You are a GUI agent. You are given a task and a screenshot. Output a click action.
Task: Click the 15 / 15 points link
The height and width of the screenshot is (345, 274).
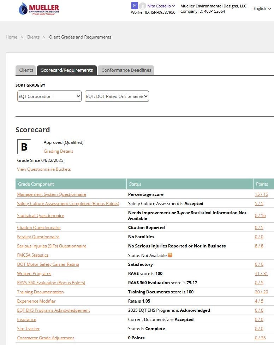[262, 194]
